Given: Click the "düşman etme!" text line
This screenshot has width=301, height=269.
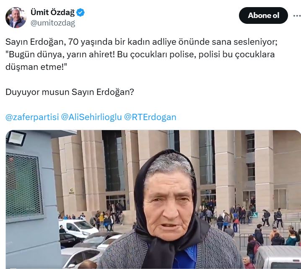Looking at the screenshot, I should pos(36,67).
